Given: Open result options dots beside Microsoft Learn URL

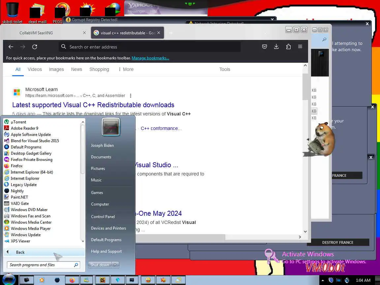Looking at the screenshot, I should point(131,96).
